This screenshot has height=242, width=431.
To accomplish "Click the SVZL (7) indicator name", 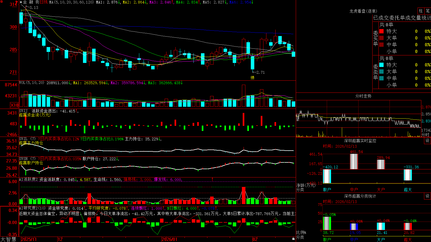I will pyautogui.click(x=27, y=139).
